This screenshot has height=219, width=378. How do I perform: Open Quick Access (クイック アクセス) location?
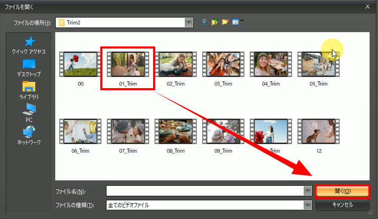pyautogui.click(x=29, y=45)
